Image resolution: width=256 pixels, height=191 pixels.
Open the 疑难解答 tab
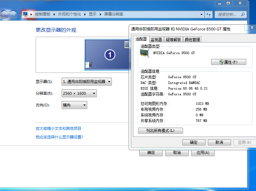(174, 40)
